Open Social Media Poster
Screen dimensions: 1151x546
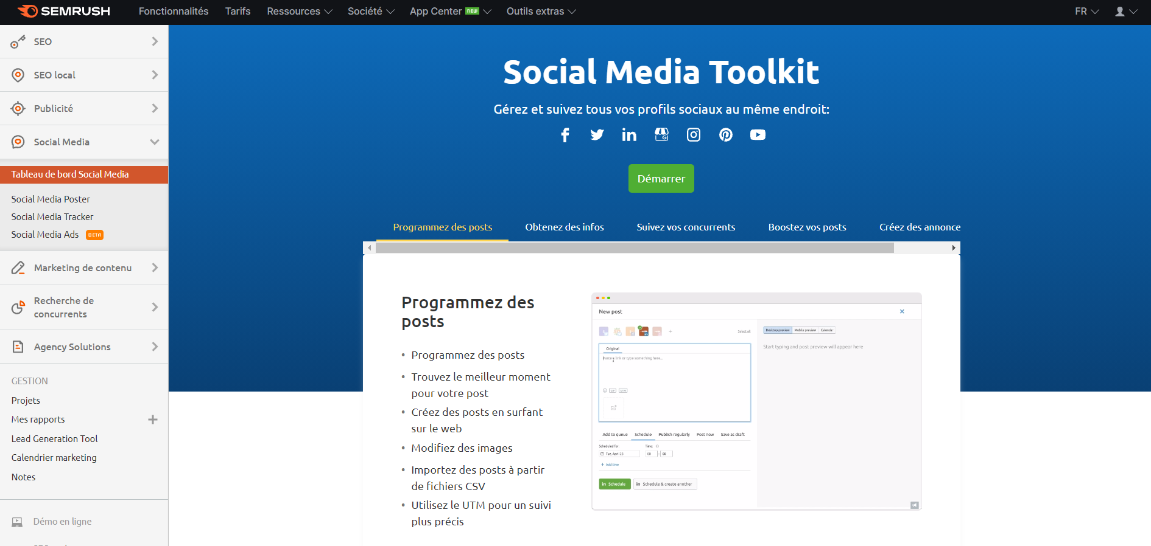(x=51, y=199)
